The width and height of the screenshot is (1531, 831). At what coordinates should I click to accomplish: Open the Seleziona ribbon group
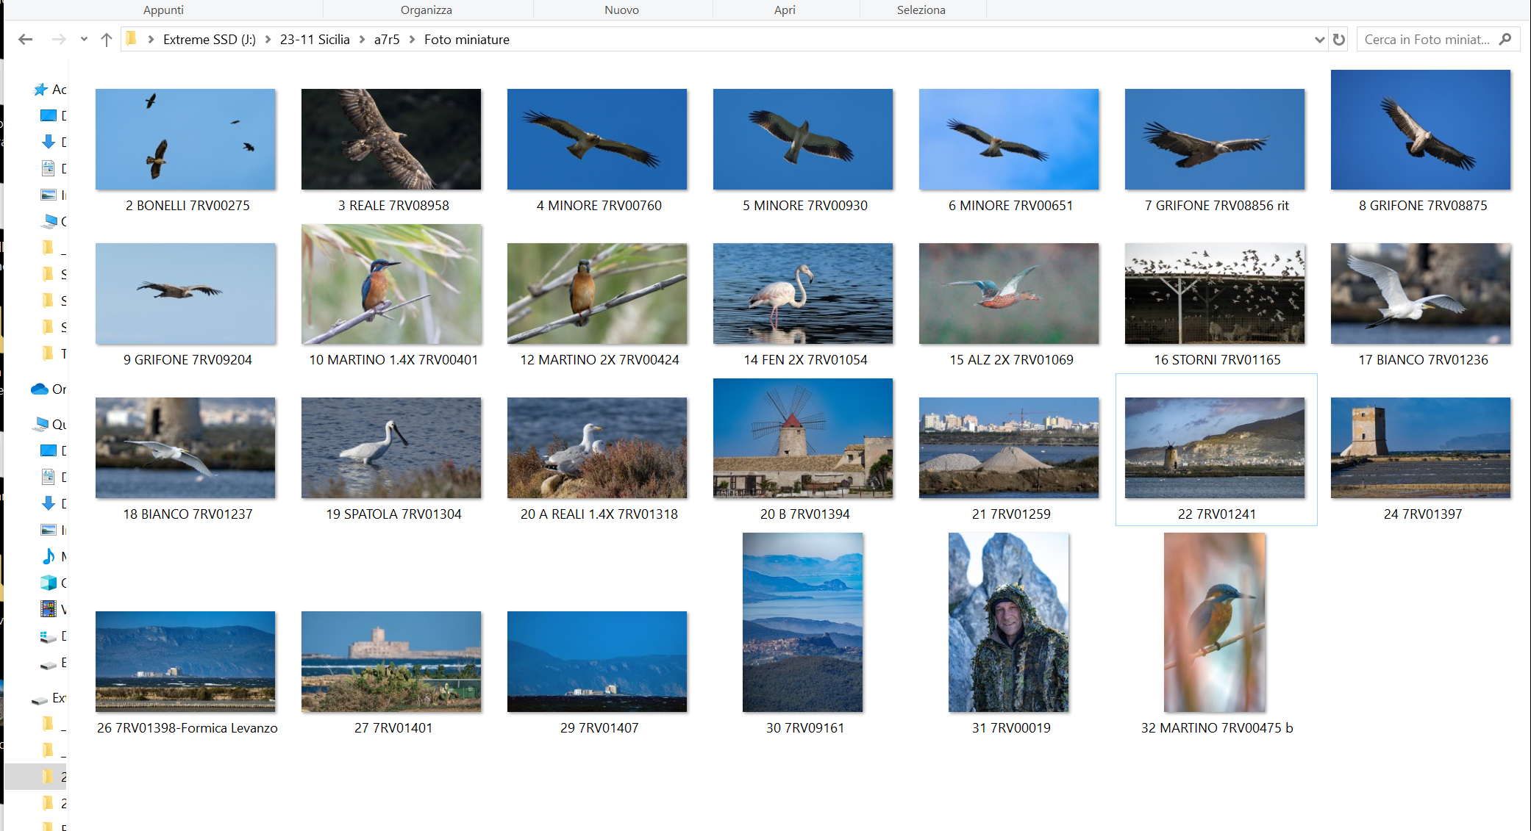pyautogui.click(x=921, y=10)
